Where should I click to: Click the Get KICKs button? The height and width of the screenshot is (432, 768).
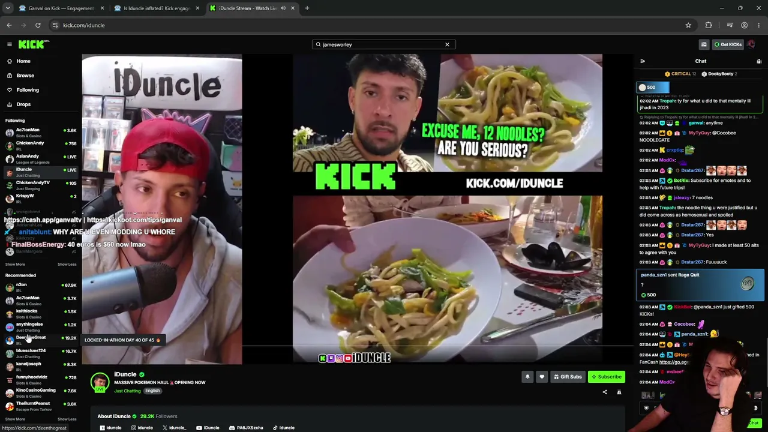pos(727,44)
